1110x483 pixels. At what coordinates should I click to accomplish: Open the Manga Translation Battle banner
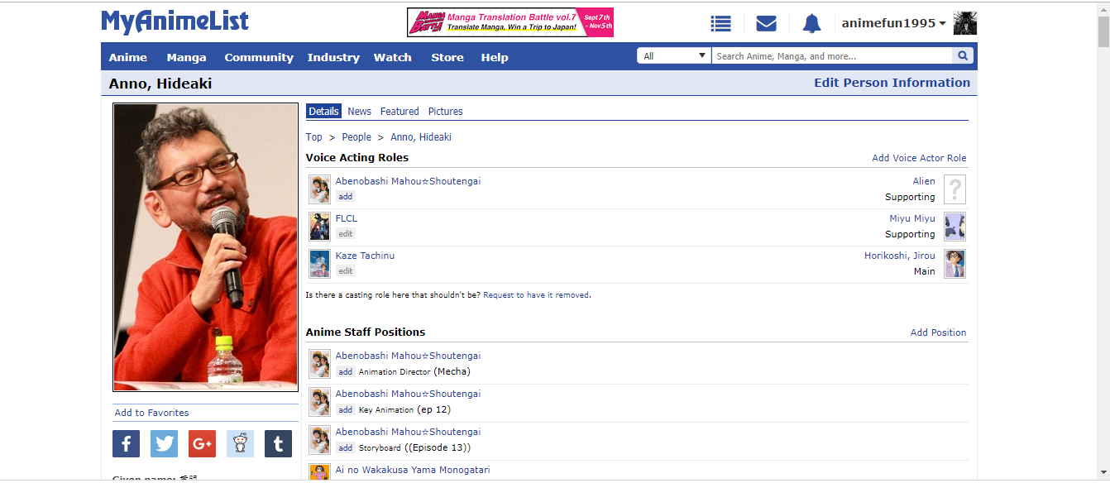(510, 22)
